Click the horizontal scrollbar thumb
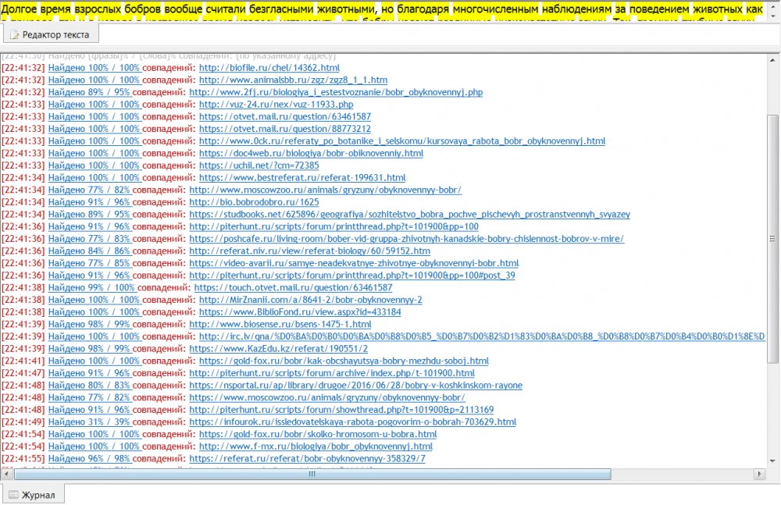 coord(312,474)
